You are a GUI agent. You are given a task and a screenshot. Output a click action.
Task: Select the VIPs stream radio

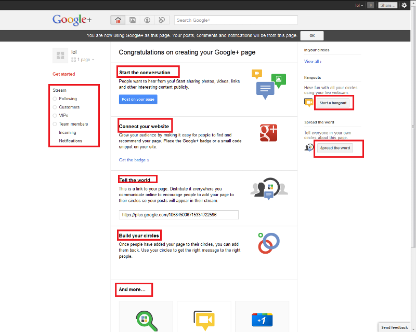point(55,116)
